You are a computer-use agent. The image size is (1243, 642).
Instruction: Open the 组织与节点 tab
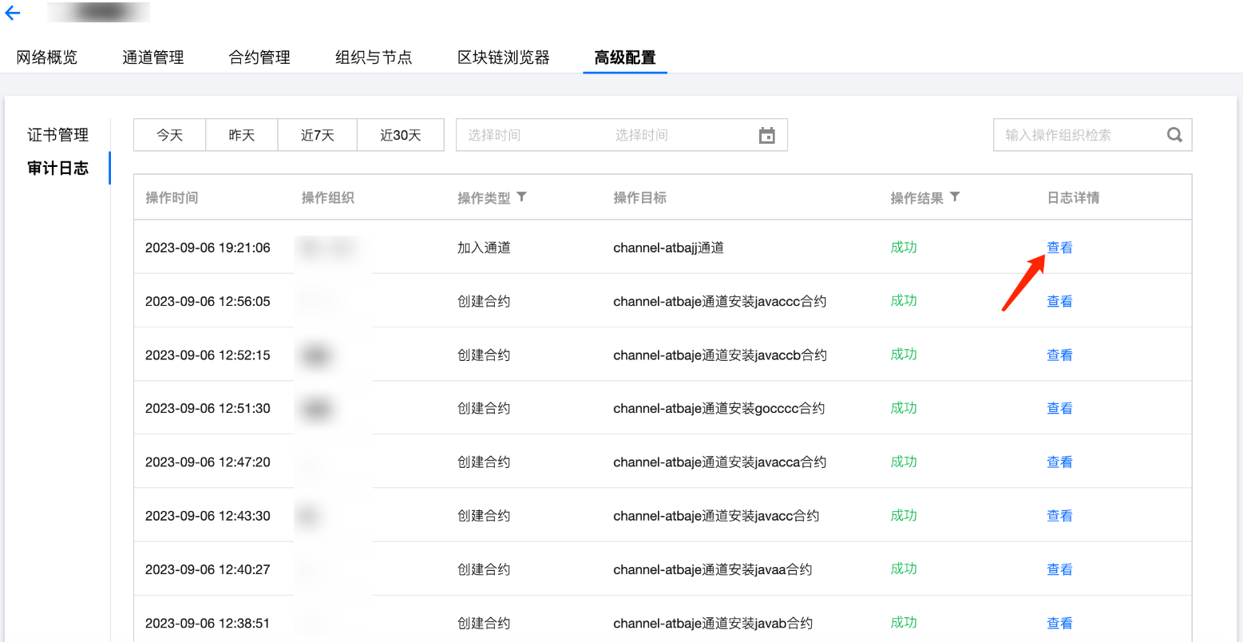click(374, 57)
